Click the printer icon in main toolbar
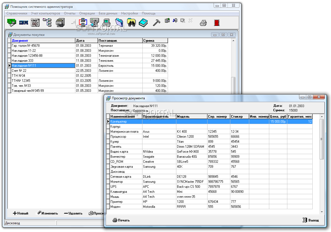Viewport: 331px width, 232px height. coord(203,23)
